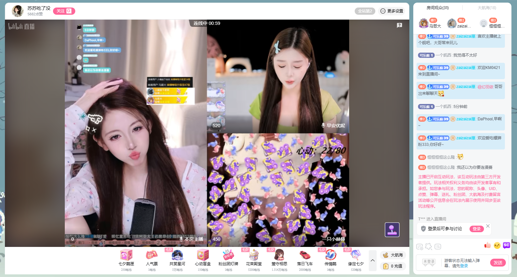This screenshot has height=277, width=517.
Task: Switch to 房间观众(31) tab
Action: pos(437,8)
